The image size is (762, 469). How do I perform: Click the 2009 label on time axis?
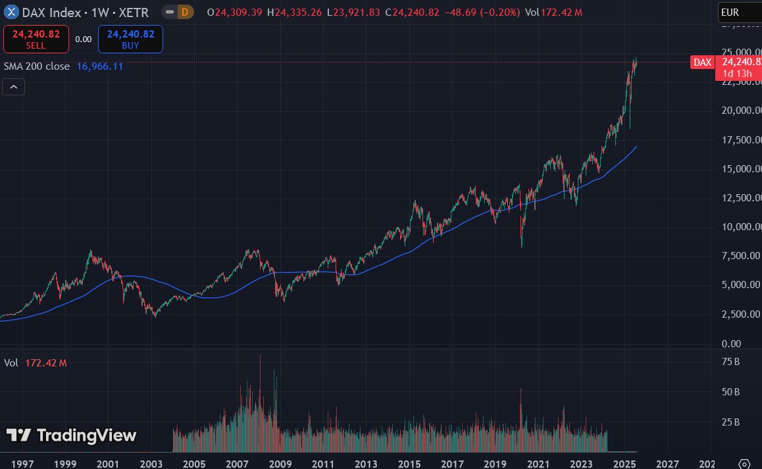280,464
